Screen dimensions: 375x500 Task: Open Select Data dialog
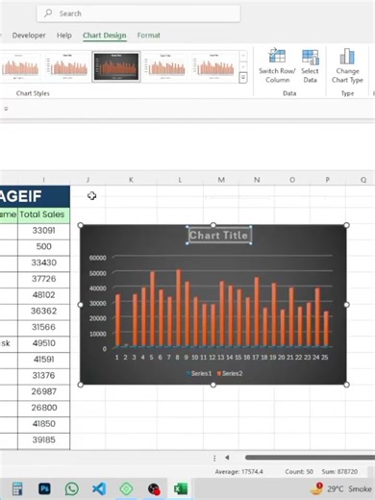pyautogui.click(x=310, y=66)
